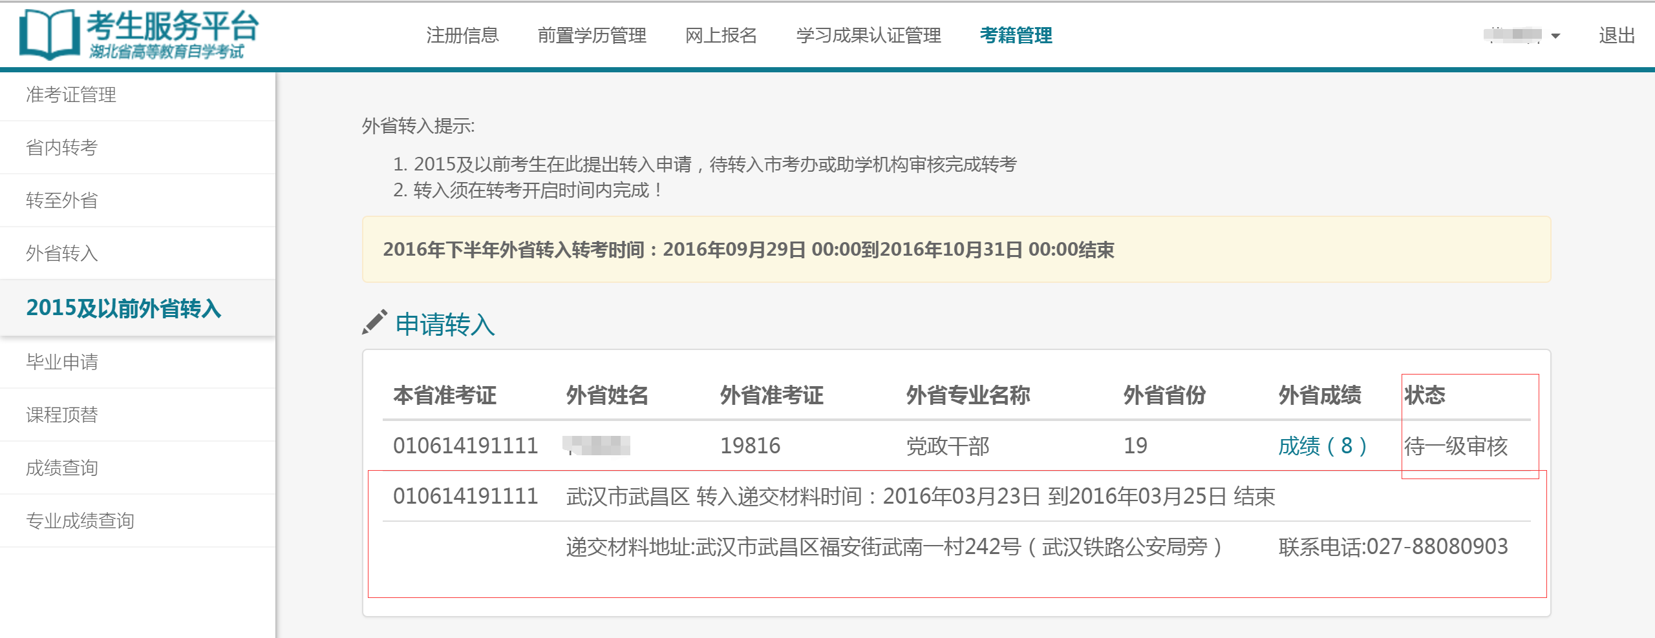The width and height of the screenshot is (1655, 638).
Task: Go to 课程顶替 sidebar item
Action: 62,415
